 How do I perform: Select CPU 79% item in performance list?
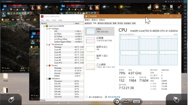tap(99, 31)
